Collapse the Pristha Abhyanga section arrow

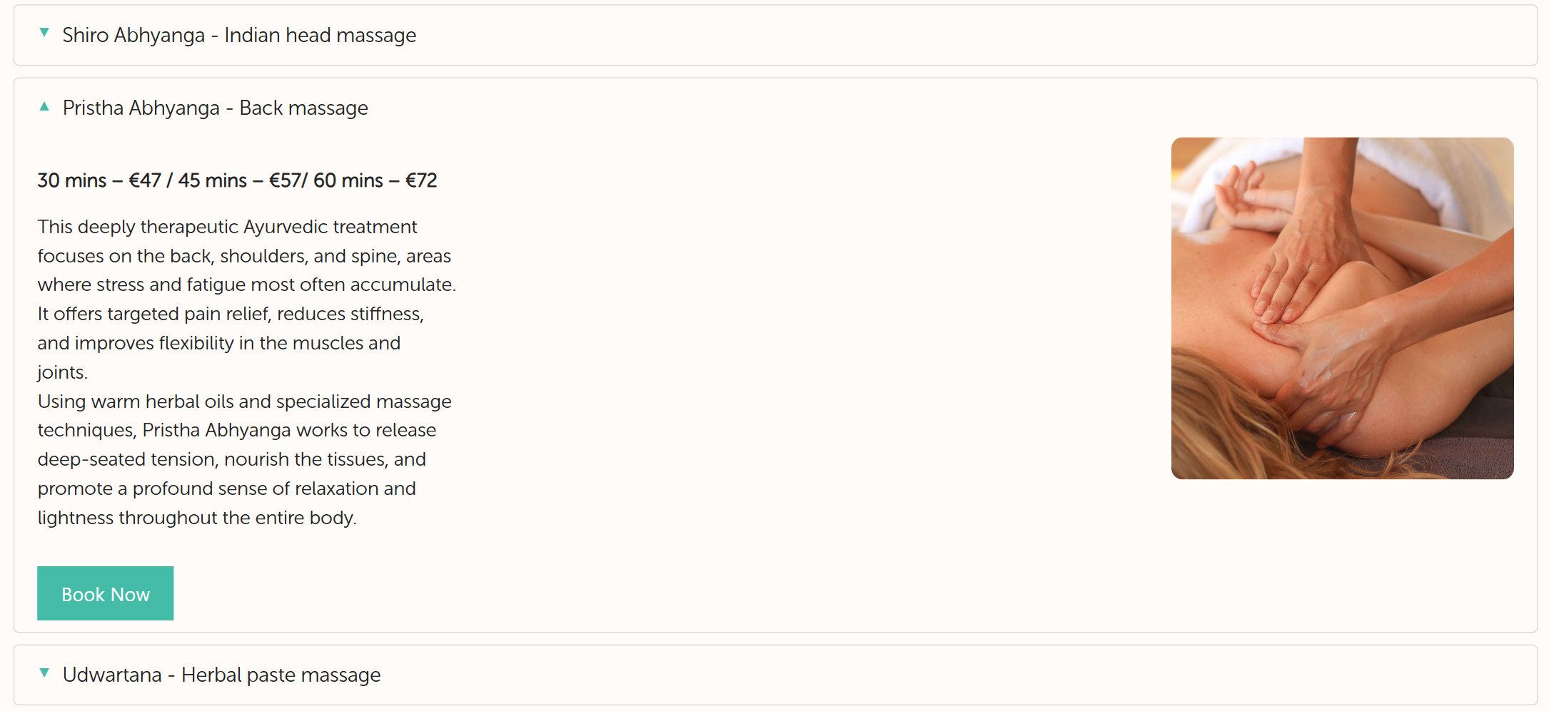coord(44,107)
